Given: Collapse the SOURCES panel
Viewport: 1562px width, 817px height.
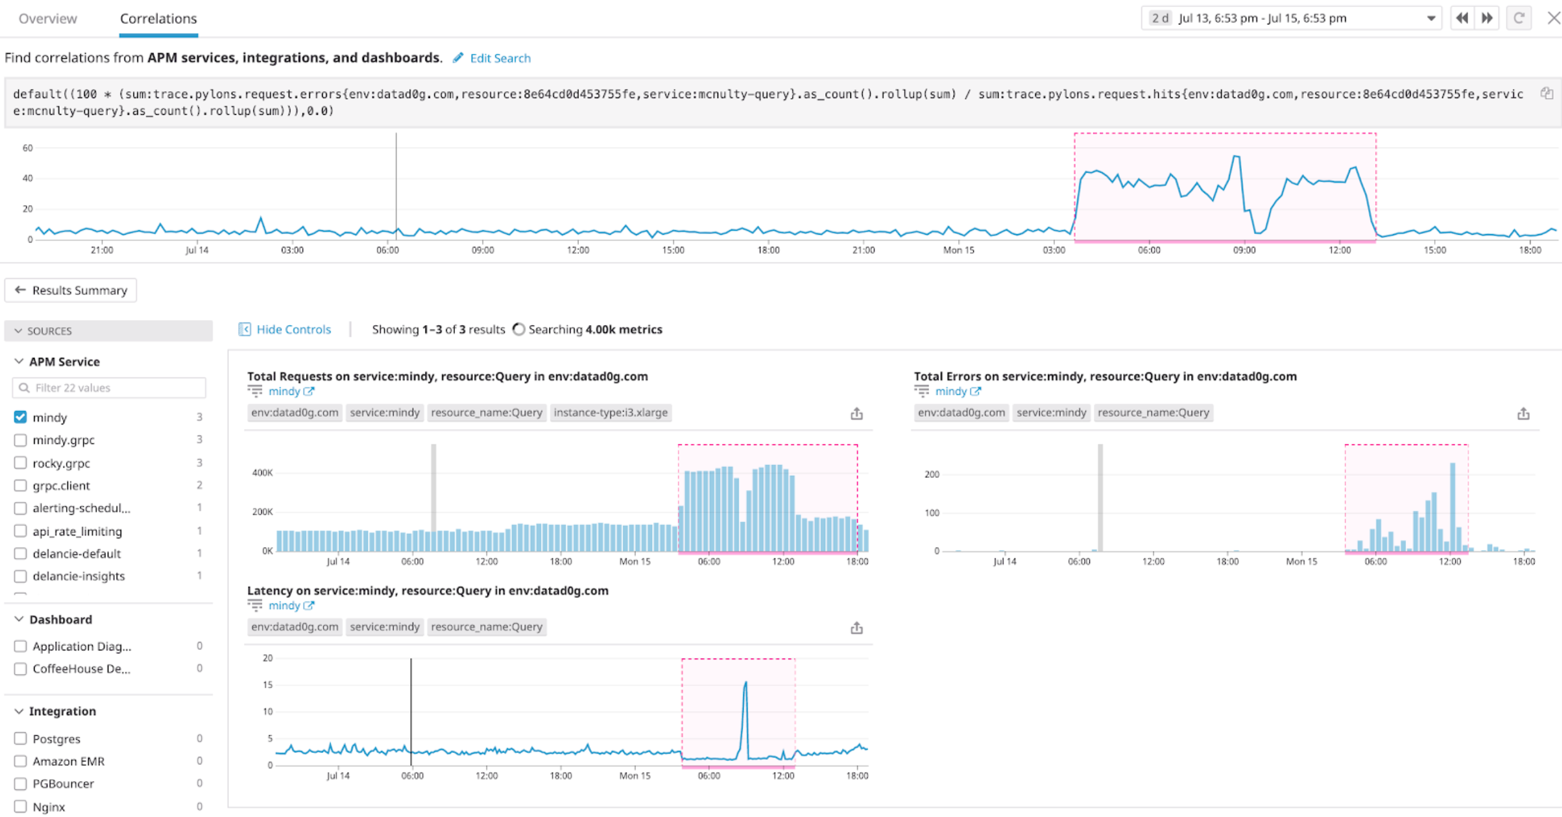Looking at the screenshot, I should (x=18, y=331).
